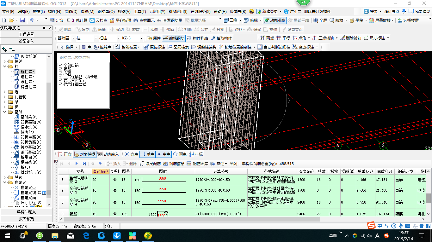
Task: Uncheck 全部纵筋 checkbox
Action: click(x=60, y=66)
